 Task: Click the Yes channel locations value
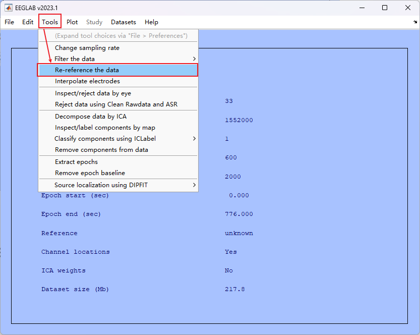231,252
